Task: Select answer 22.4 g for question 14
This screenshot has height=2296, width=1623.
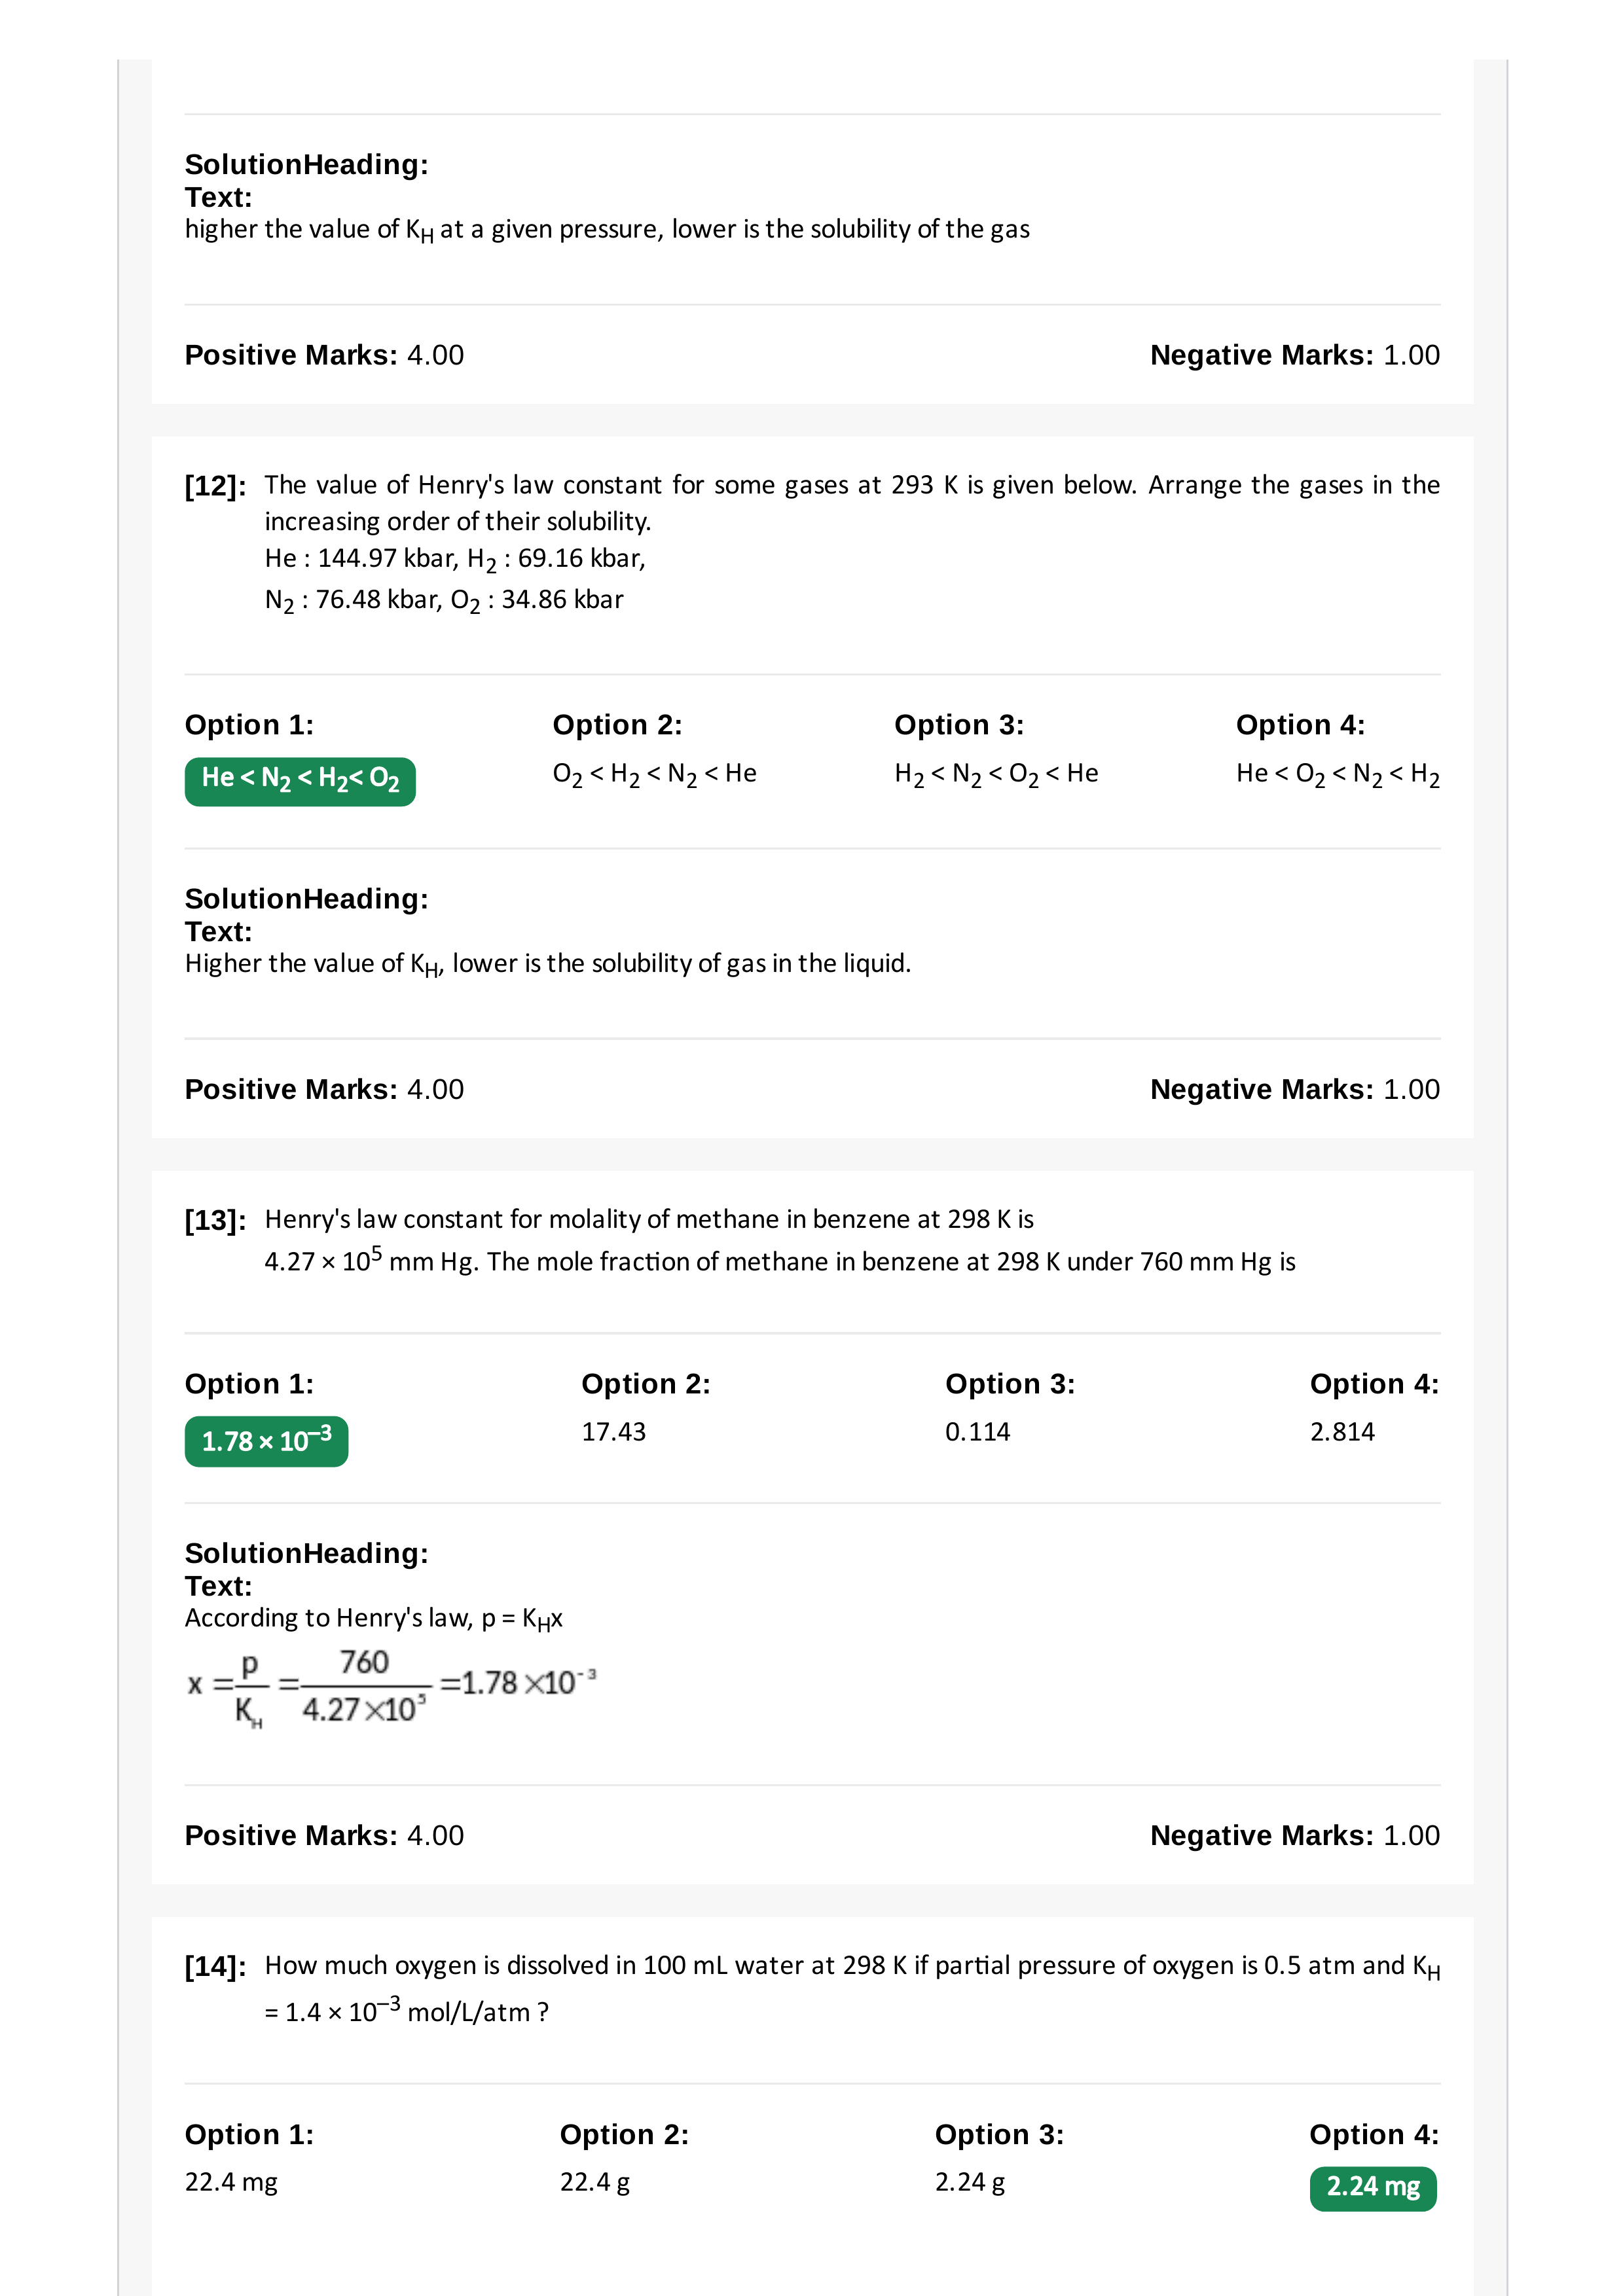Action: pyautogui.click(x=595, y=2182)
